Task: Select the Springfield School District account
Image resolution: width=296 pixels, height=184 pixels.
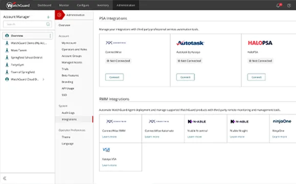Action: point(27,57)
